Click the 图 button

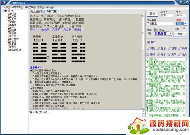coord(184,29)
